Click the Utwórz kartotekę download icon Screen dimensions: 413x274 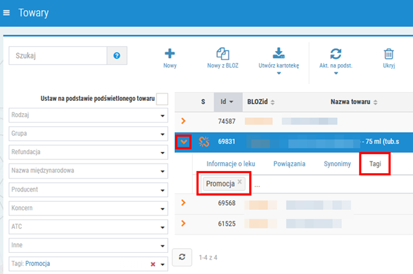click(279, 53)
